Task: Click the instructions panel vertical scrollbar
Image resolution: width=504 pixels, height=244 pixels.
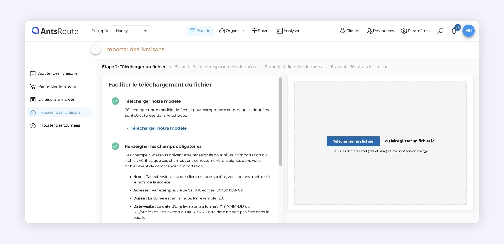Action: point(280,122)
